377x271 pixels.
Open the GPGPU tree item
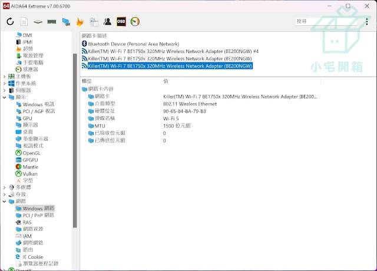click(27, 160)
